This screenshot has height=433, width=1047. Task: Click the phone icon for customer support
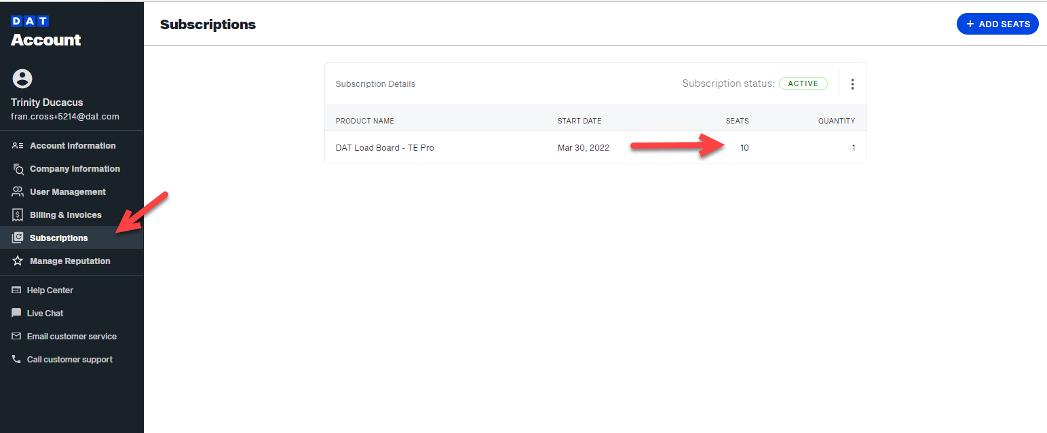[17, 359]
